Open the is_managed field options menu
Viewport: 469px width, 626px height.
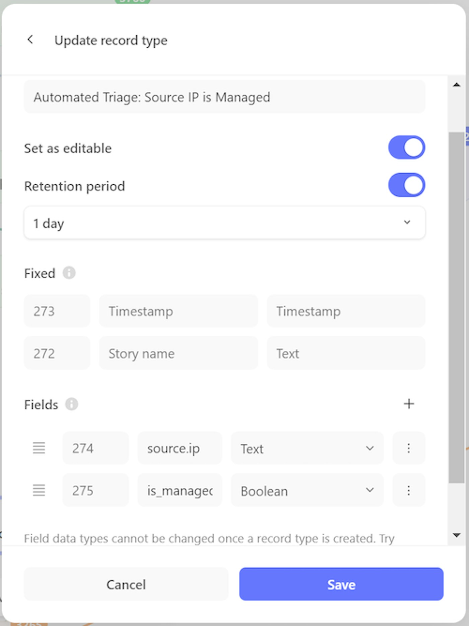[x=409, y=490]
